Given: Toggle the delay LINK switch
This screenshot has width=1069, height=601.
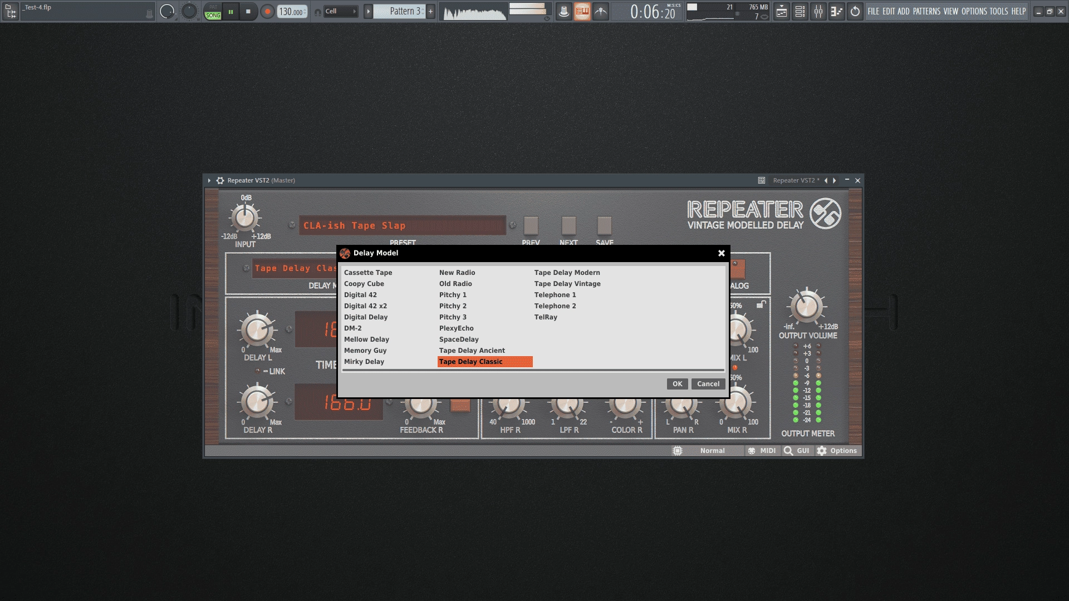Looking at the screenshot, I should [x=258, y=371].
